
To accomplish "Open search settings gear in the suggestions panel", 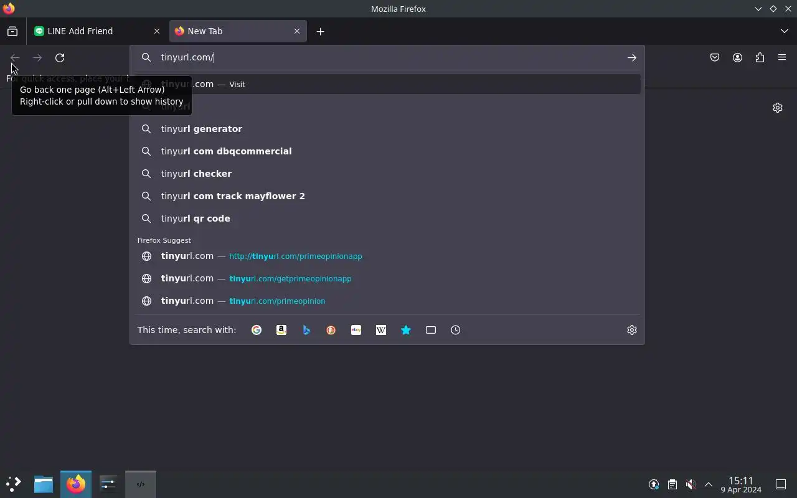I will [632, 330].
